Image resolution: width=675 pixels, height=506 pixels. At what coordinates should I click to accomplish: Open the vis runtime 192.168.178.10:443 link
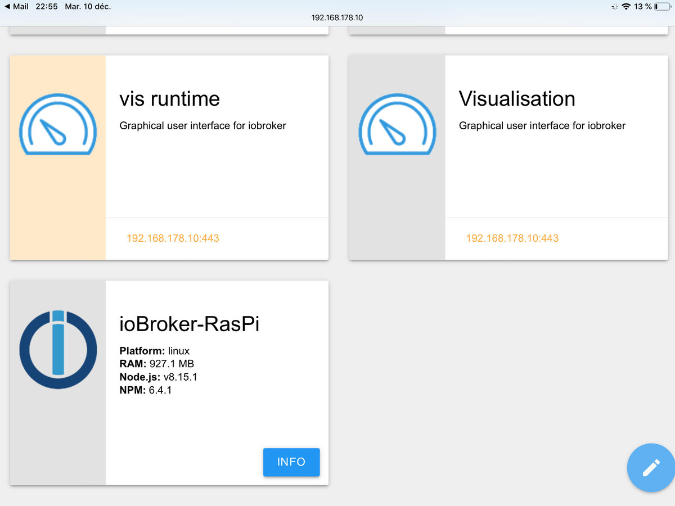[173, 238]
